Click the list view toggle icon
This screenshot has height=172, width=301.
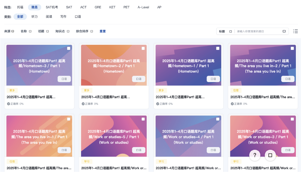(x=295, y=31)
